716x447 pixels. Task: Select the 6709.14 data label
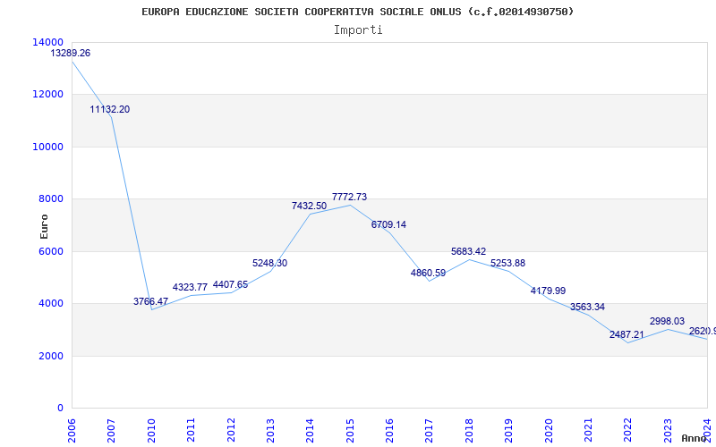pos(388,225)
